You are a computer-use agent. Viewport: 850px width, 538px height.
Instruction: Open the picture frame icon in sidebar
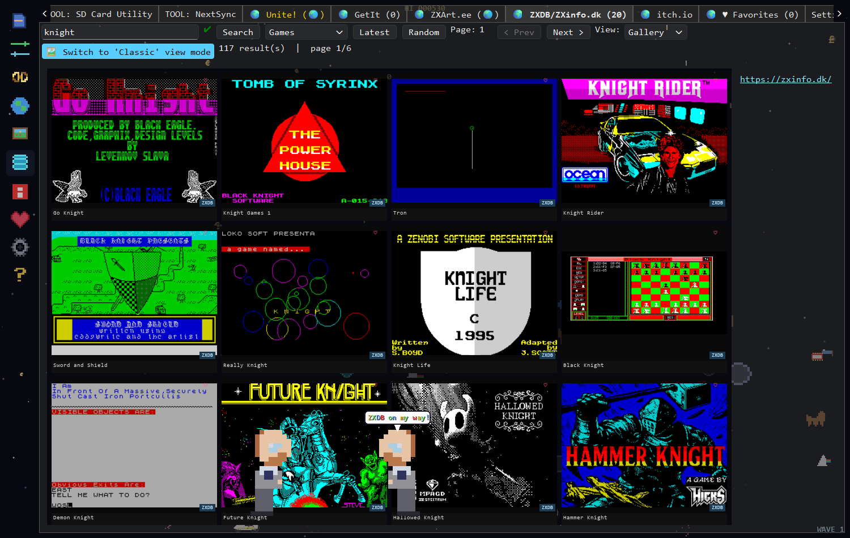pos(20,134)
